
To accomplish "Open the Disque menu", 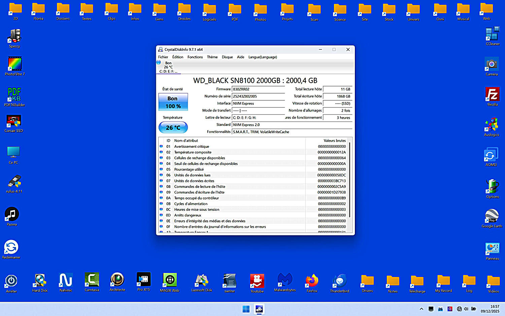I will 227,57.
